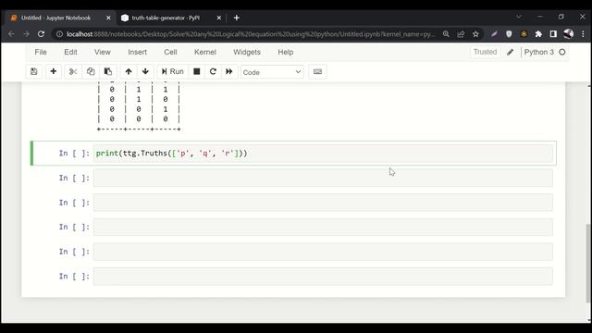Open the tab search chevron
Screen dimensions: 592x333
point(519,17)
